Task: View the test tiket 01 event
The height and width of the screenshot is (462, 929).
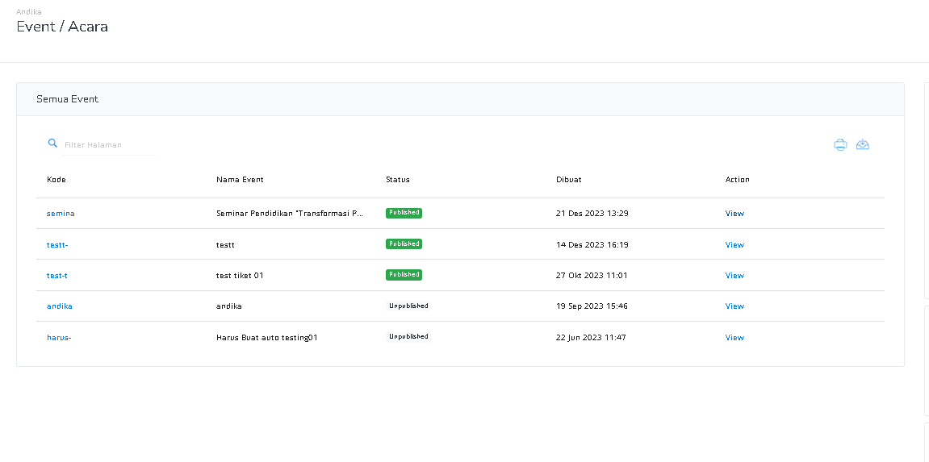Action: (x=734, y=276)
